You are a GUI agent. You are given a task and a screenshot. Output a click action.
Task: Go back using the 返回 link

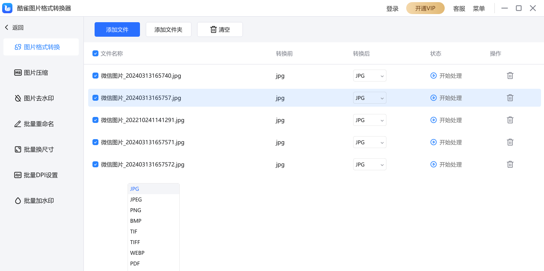tap(14, 27)
